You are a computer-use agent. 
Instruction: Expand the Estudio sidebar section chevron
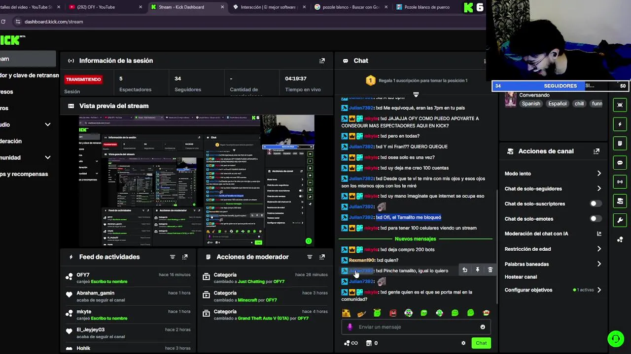(x=48, y=124)
